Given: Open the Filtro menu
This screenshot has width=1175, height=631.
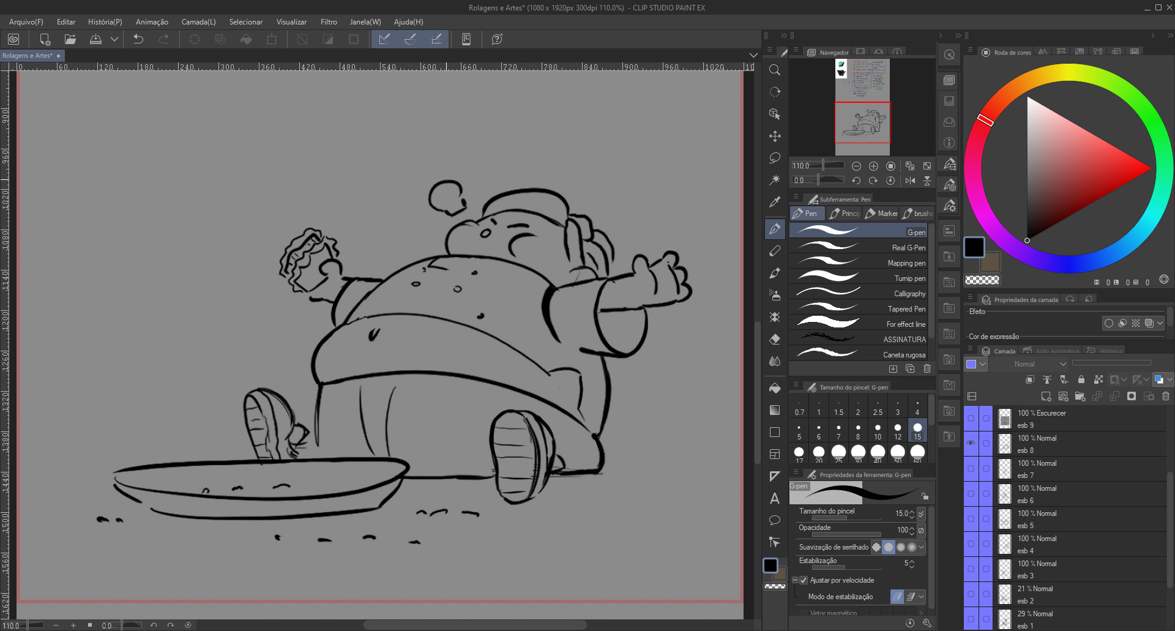Looking at the screenshot, I should pyautogui.click(x=329, y=22).
